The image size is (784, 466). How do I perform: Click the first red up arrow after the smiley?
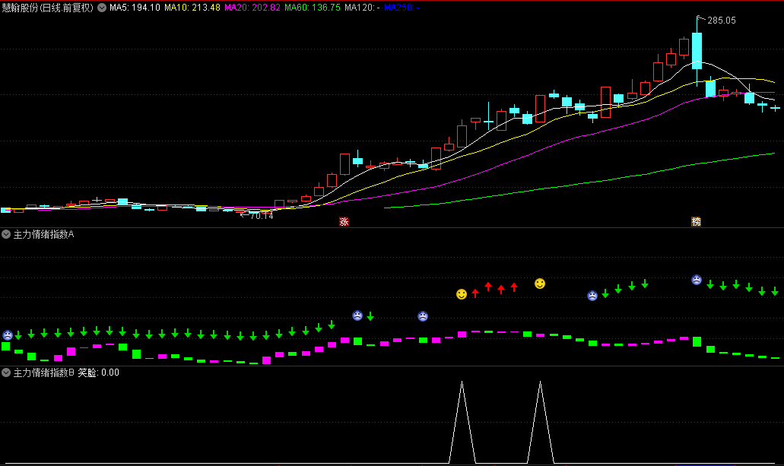click(x=475, y=293)
